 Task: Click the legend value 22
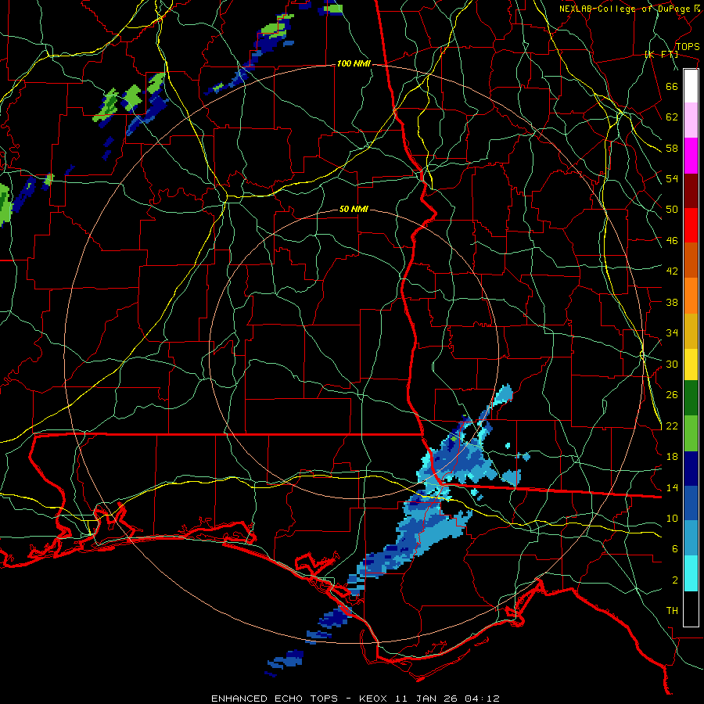coord(672,426)
